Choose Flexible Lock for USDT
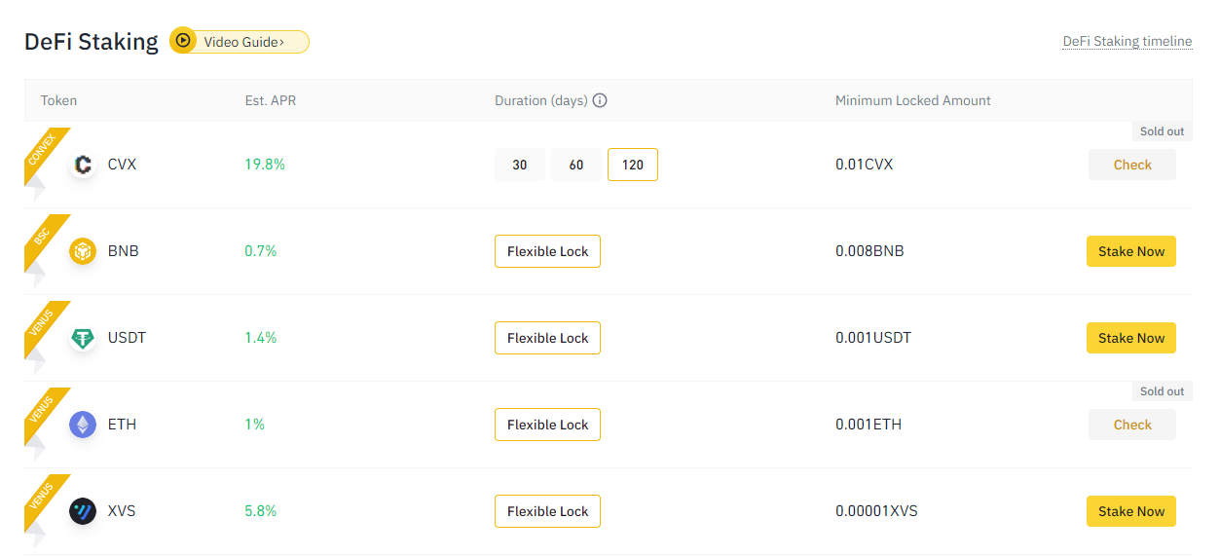This screenshot has height=556, width=1220. tap(547, 338)
